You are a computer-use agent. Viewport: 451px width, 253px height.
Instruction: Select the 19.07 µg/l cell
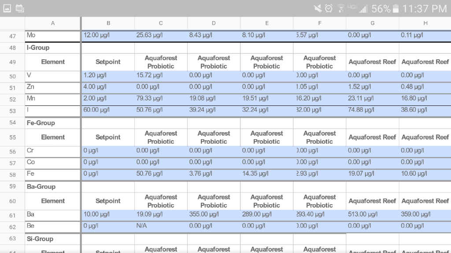373,175
